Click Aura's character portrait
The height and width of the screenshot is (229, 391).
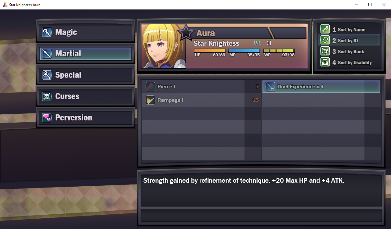164,46
